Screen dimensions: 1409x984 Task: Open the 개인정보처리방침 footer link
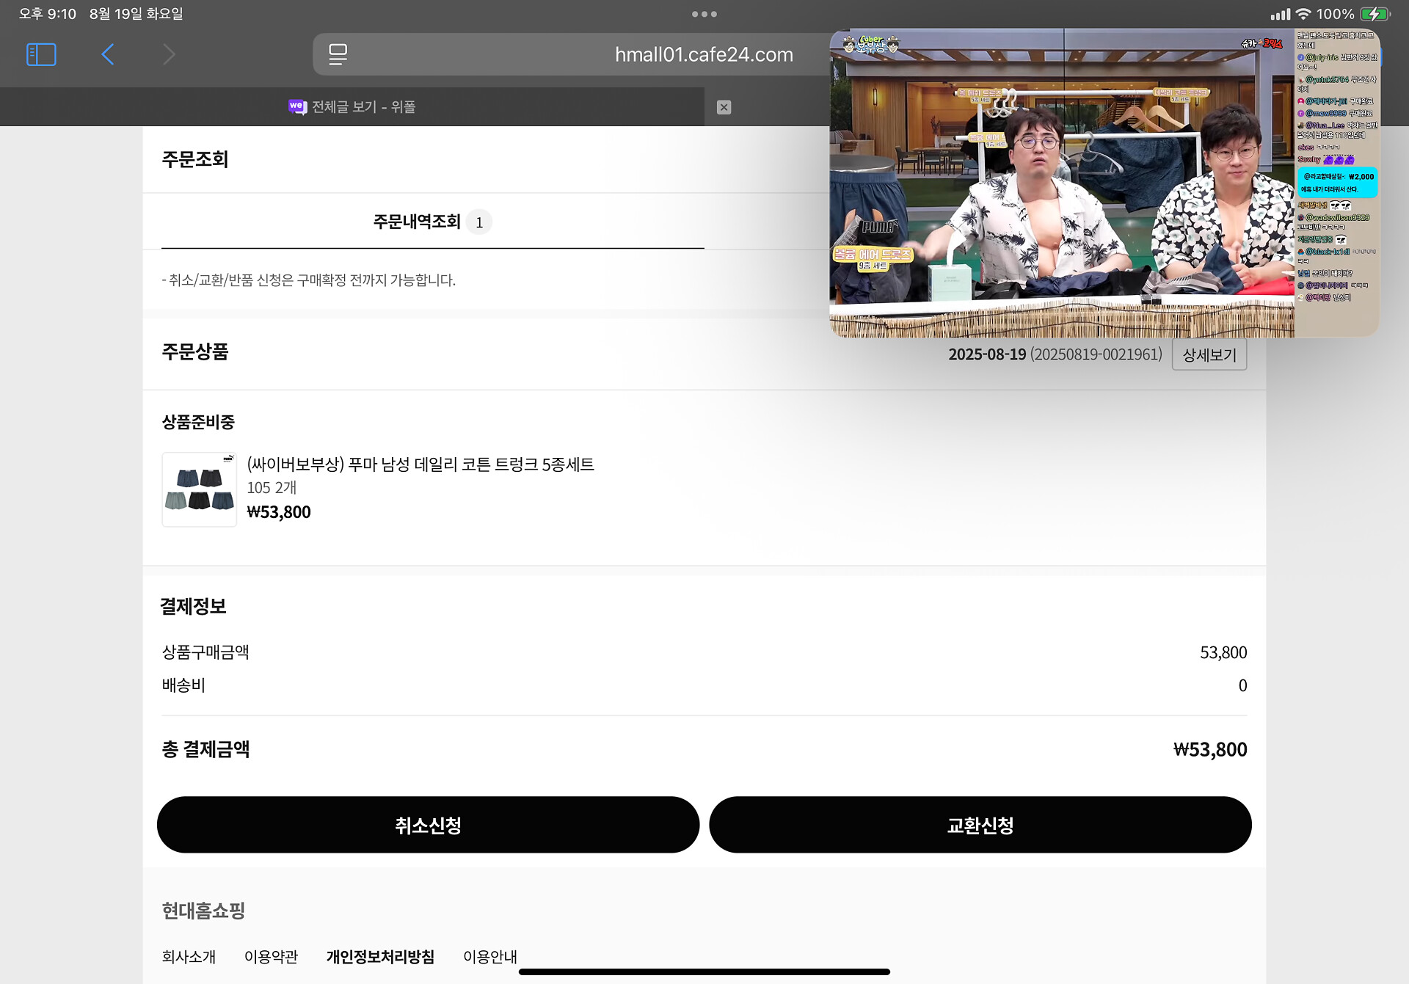(x=380, y=957)
